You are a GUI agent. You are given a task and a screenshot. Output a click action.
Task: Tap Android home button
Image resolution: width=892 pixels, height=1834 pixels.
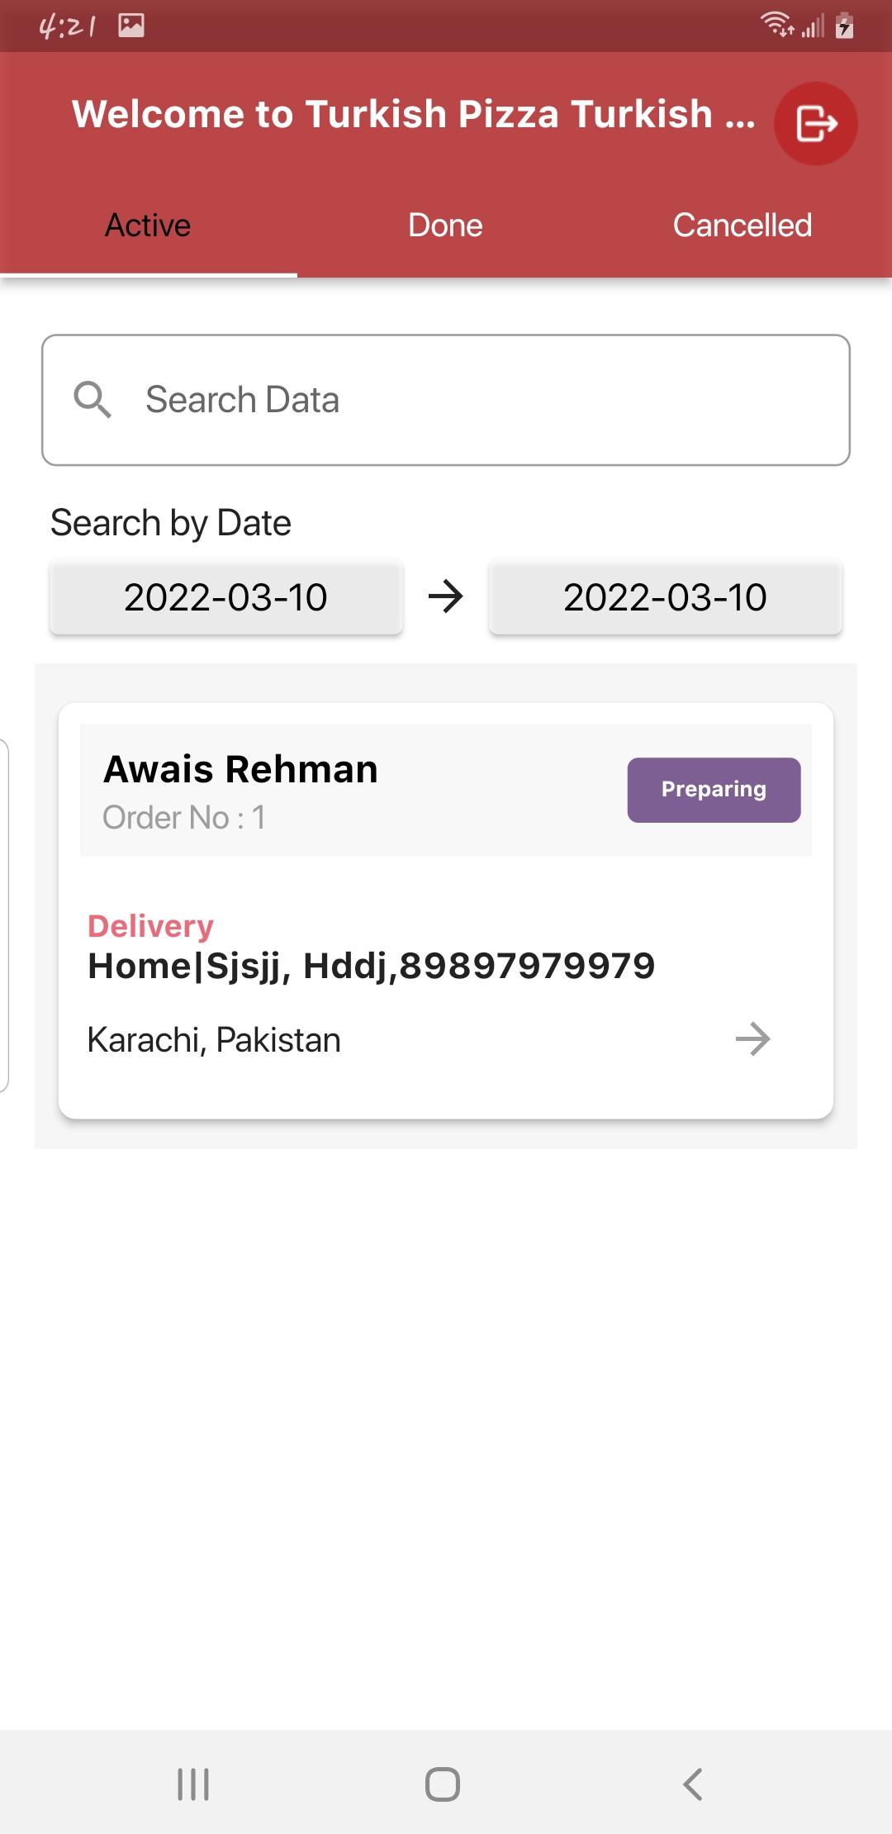tap(443, 1784)
